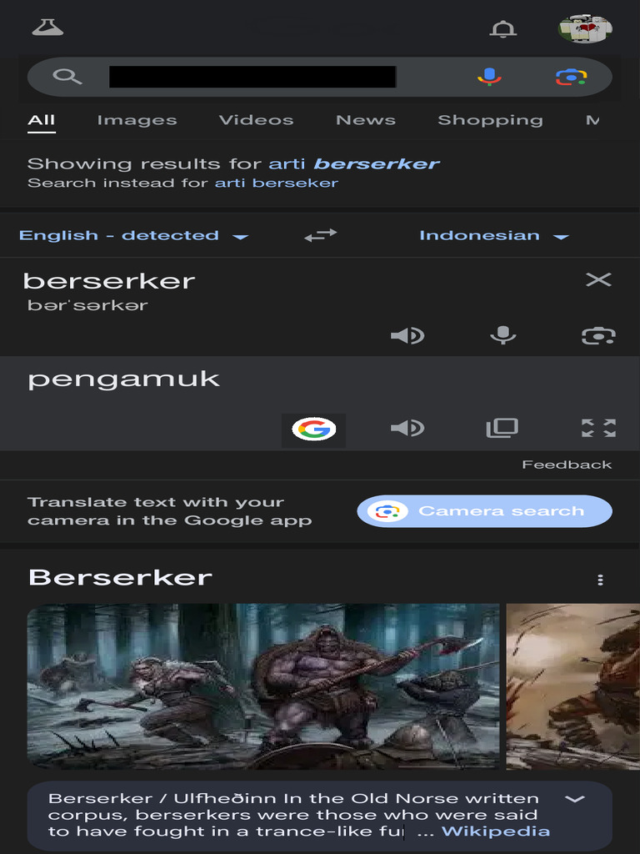Tap the voice search microphone

coord(489,77)
